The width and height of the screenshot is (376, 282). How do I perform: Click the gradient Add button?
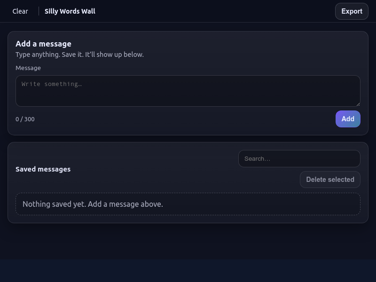348,119
